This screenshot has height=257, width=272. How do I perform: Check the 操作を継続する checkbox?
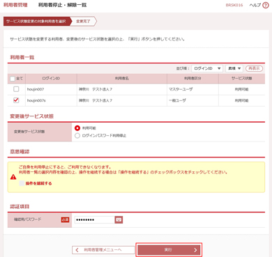[22, 183]
